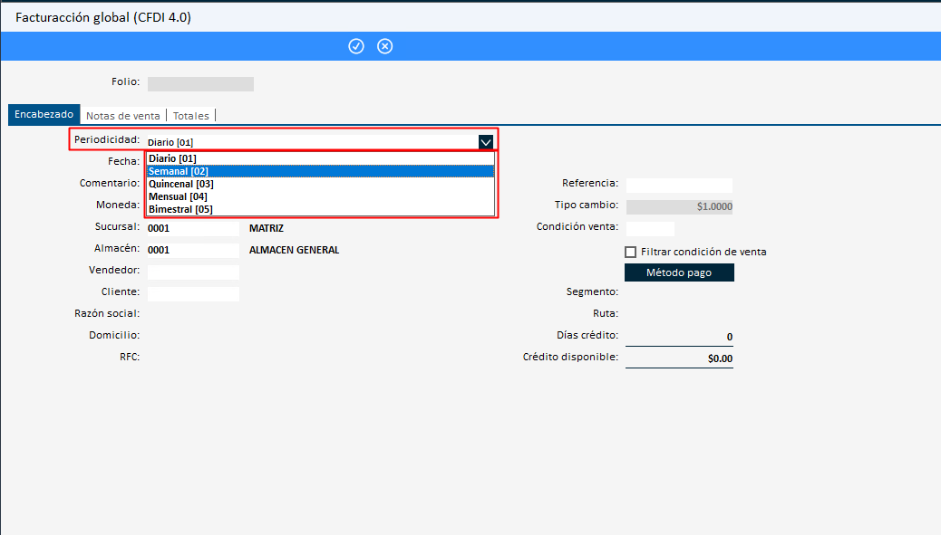
Task: Select Mensual [04] periodicity
Action: tap(178, 196)
